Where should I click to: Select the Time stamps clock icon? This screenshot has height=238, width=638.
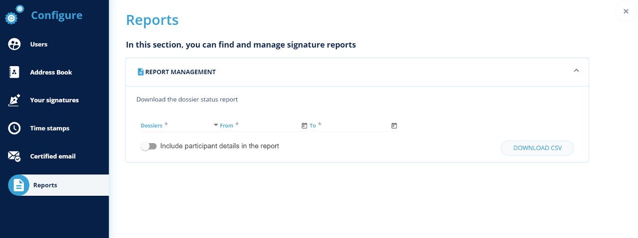(x=14, y=128)
